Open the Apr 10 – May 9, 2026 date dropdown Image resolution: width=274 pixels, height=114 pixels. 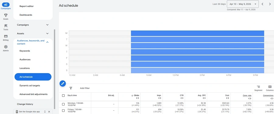(x=243, y=4)
